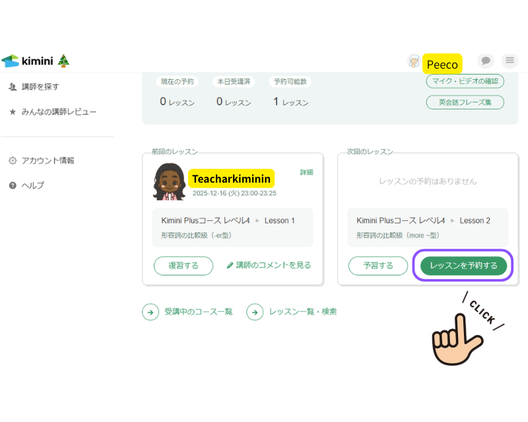The height and width of the screenshot is (422, 528).
Task: Open the 詳細 link on previous lesson
Action: (307, 172)
